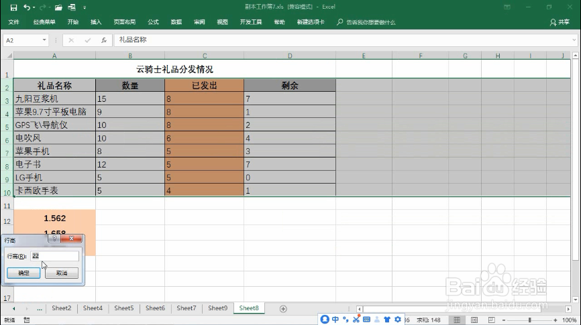Viewport: 581px width, 325px height.
Task: Click the 行高 input field showing 22
Action: (x=54, y=256)
